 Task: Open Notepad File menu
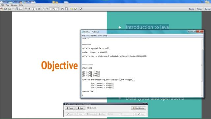(83, 36)
